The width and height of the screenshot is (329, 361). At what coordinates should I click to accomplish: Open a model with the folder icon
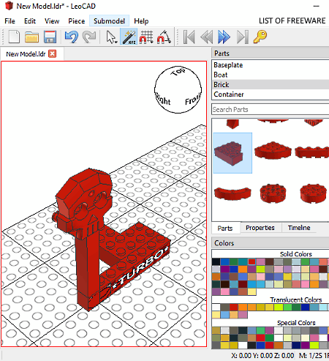point(31,37)
